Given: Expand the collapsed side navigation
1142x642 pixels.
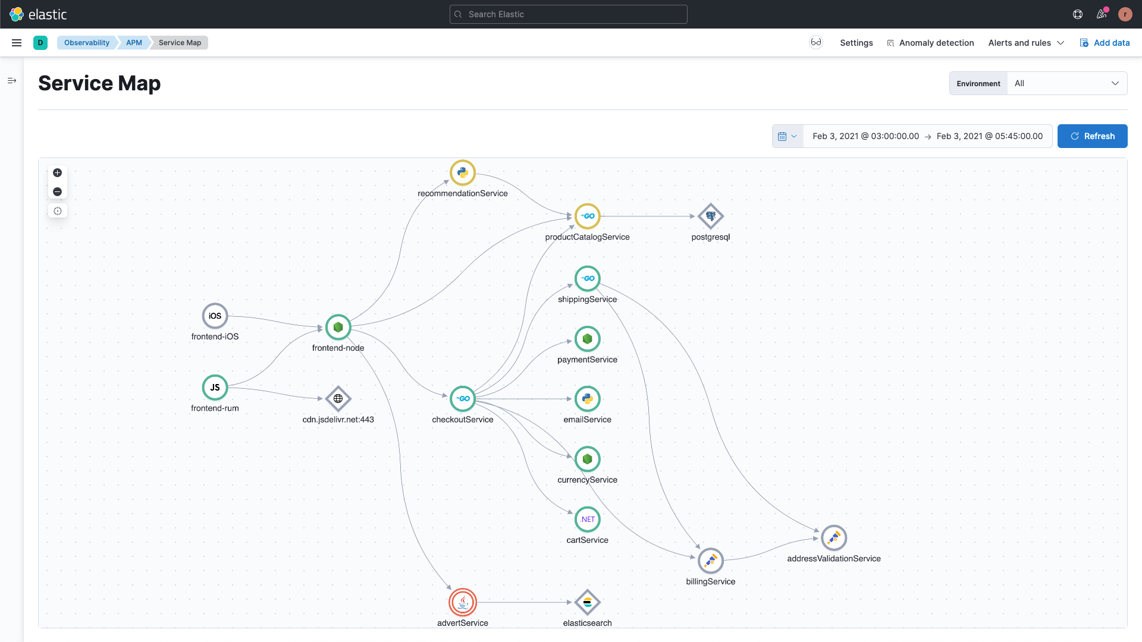Looking at the screenshot, I should click(12, 81).
